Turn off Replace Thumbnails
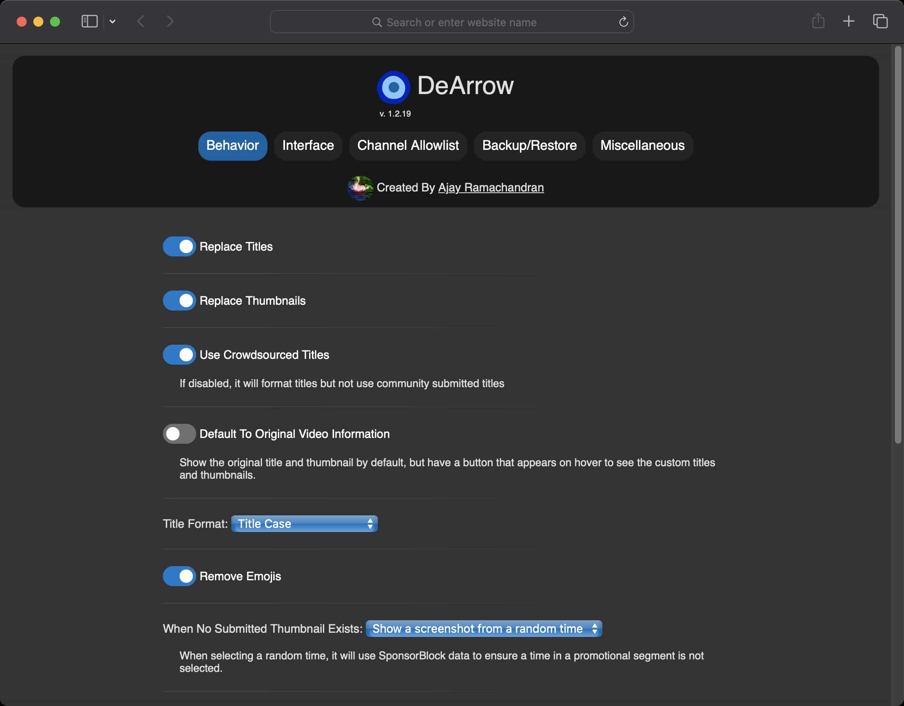Screen dimensions: 904x706 [179, 301]
